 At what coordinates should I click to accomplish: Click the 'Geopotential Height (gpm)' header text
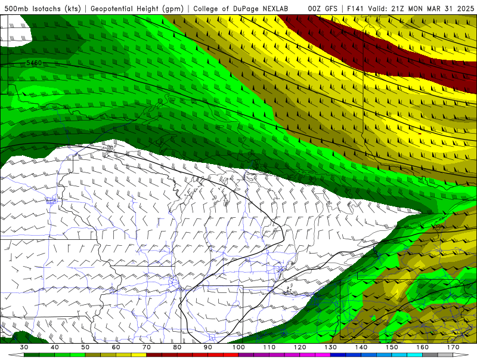pyautogui.click(x=137, y=8)
